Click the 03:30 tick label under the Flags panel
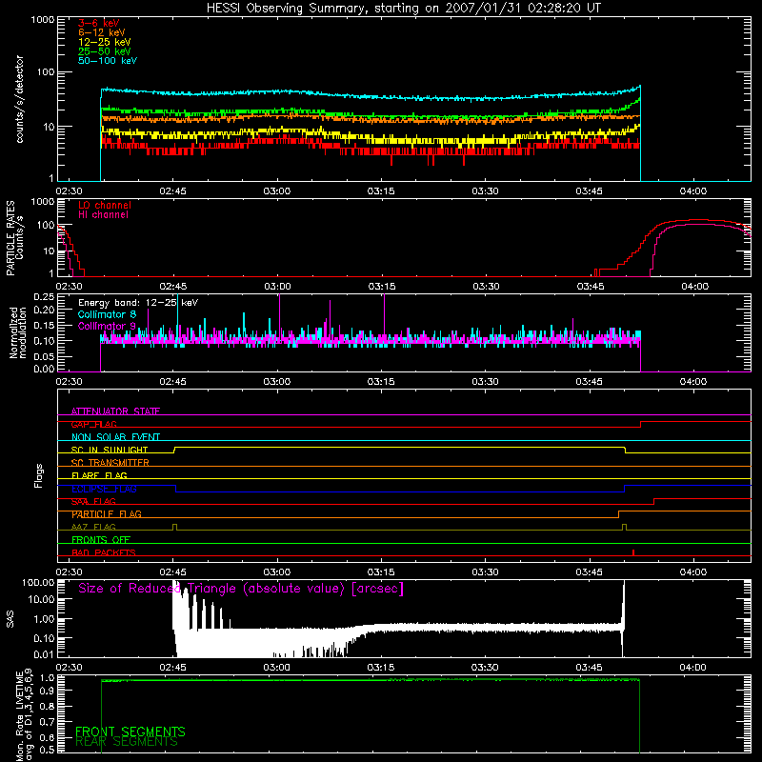762x762 pixels. point(485,572)
